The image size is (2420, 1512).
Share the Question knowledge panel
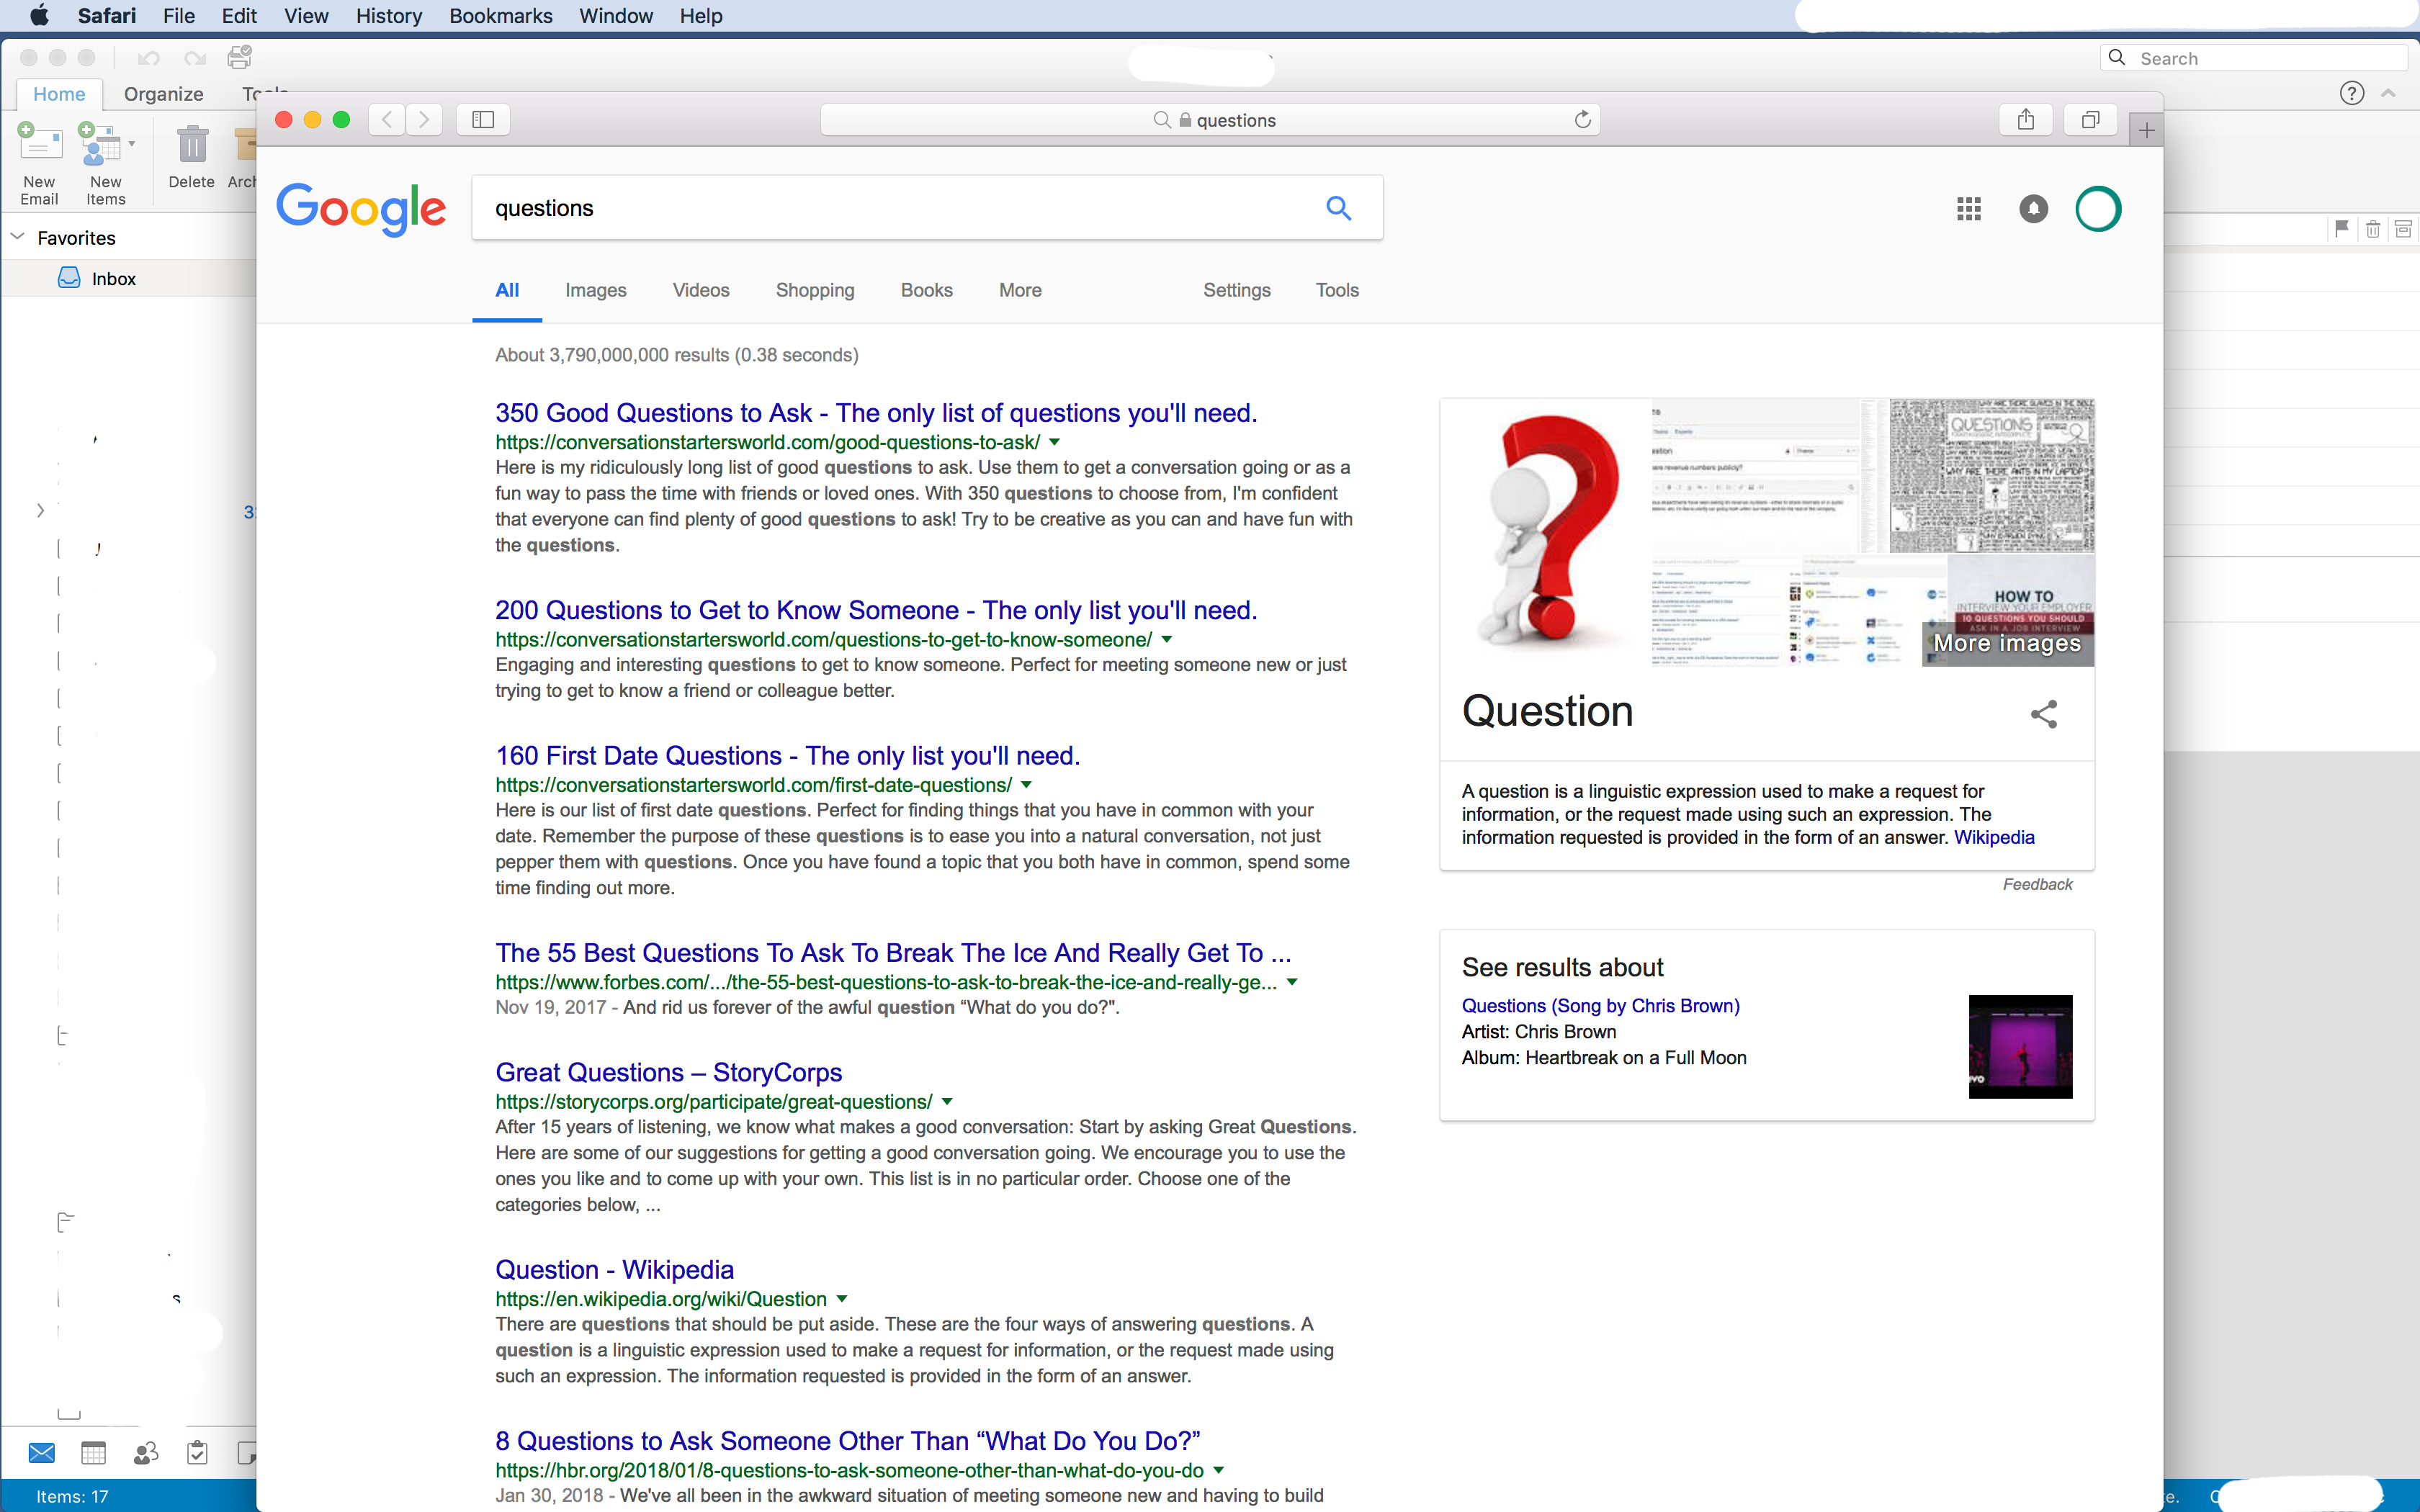pos(2043,714)
